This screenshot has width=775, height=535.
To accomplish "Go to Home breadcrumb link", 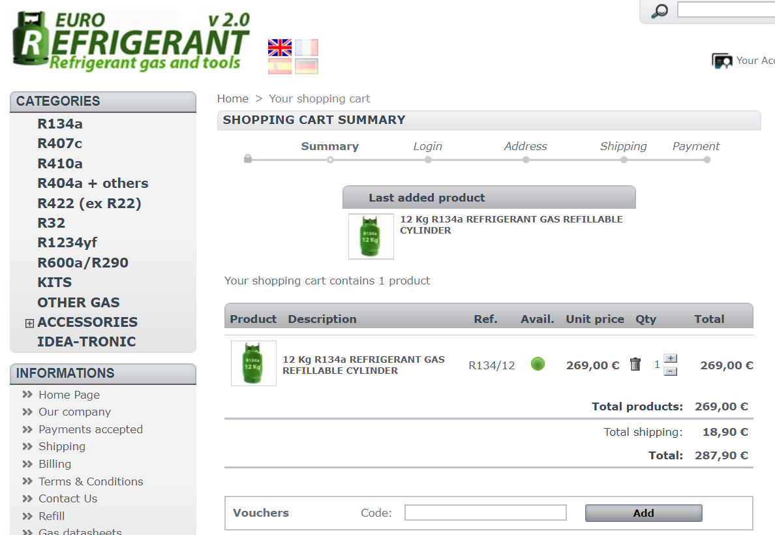I will point(233,99).
